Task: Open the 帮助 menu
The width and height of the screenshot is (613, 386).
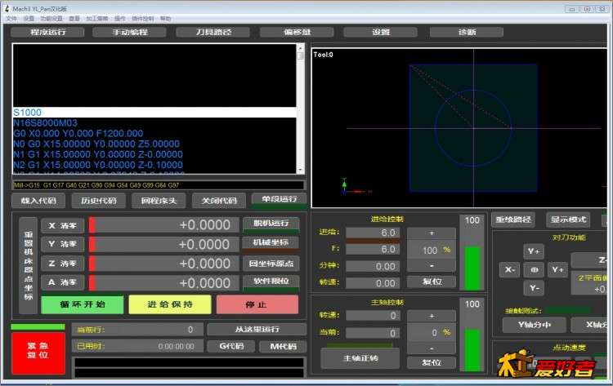Action: pyautogui.click(x=165, y=18)
